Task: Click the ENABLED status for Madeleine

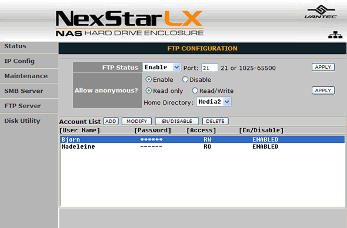Action: pos(265,147)
